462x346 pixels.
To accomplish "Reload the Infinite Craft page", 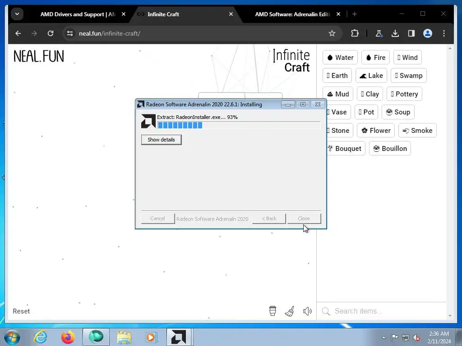I will click(x=51, y=33).
